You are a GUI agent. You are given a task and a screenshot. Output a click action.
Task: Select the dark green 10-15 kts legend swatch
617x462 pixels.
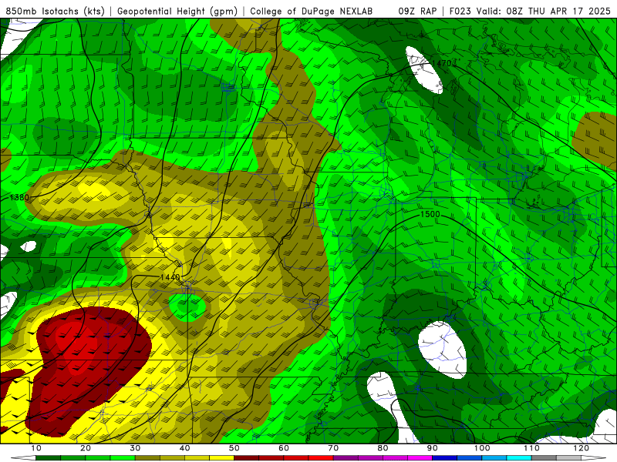click(x=48, y=458)
